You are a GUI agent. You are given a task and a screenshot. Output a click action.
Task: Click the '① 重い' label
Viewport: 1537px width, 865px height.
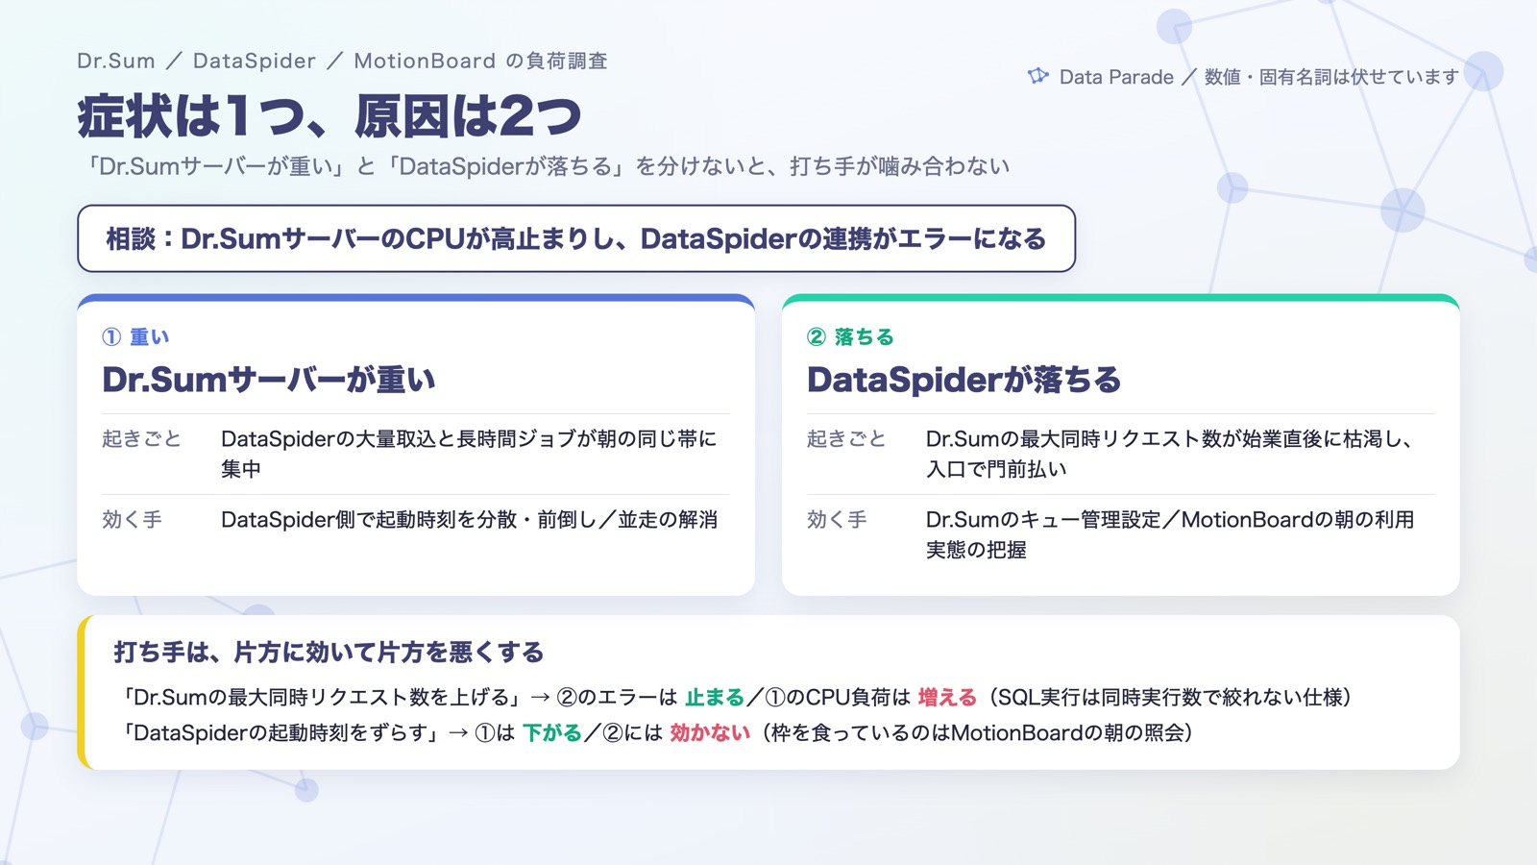point(135,336)
